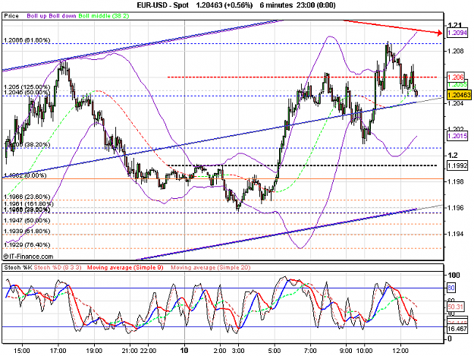Click the red 50.31 stochastic value tag
474x356 pixels.
click(455, 307)
